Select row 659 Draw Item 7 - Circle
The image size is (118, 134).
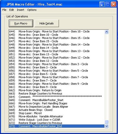(x=57, y=80)
